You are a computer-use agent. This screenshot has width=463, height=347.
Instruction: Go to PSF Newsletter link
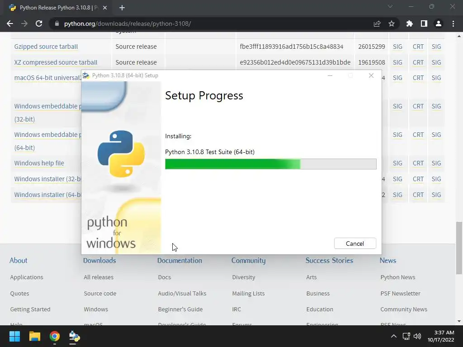tap(401, 293)
